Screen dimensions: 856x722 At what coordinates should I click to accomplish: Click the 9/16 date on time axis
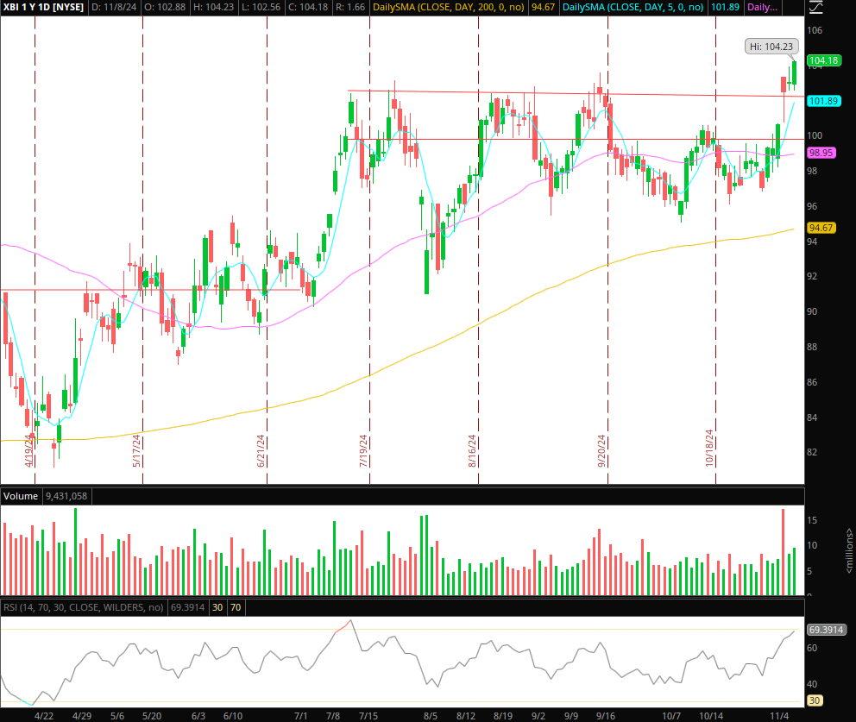click(x=606, y=716)
